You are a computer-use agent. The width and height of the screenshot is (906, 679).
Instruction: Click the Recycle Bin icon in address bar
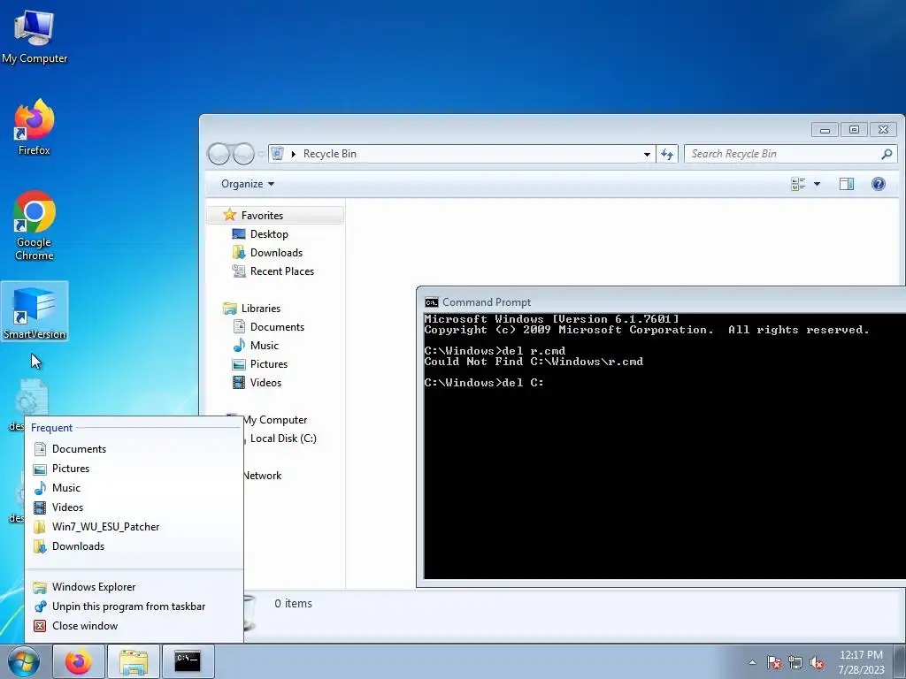[x=277, y=154]
